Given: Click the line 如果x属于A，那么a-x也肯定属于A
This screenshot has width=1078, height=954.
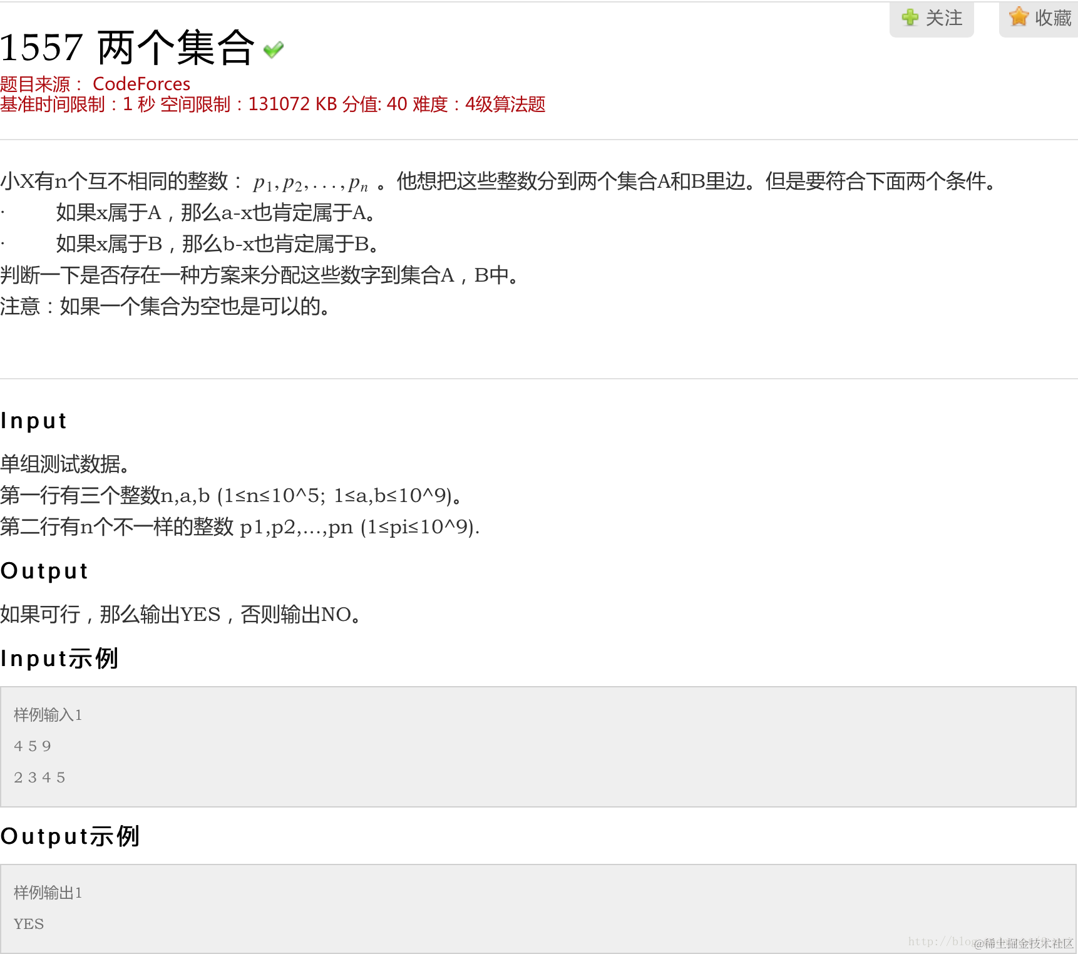Looking at the screenshot, I should (217, 213).
